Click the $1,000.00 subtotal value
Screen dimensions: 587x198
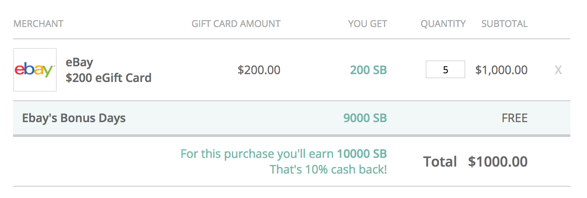click(501, 70)
